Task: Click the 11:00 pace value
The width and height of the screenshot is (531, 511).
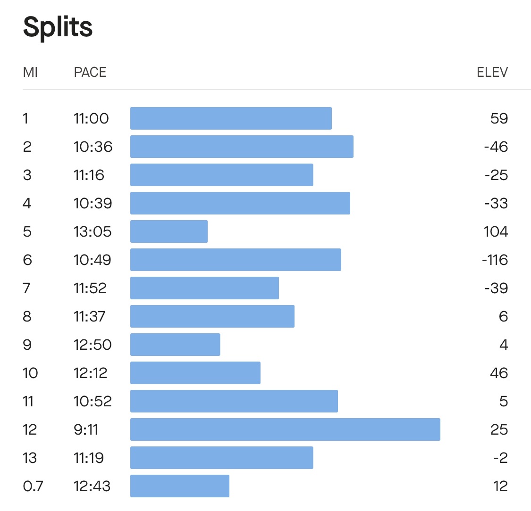Action: 91,118
